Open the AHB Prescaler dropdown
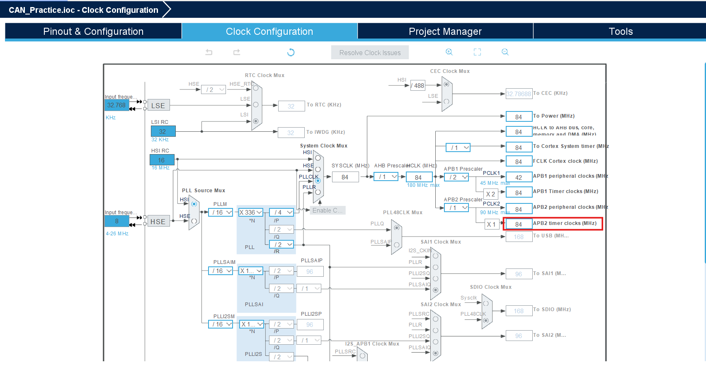Image resolution: width=706 pixels, height=365 pixels. (386, 177)
